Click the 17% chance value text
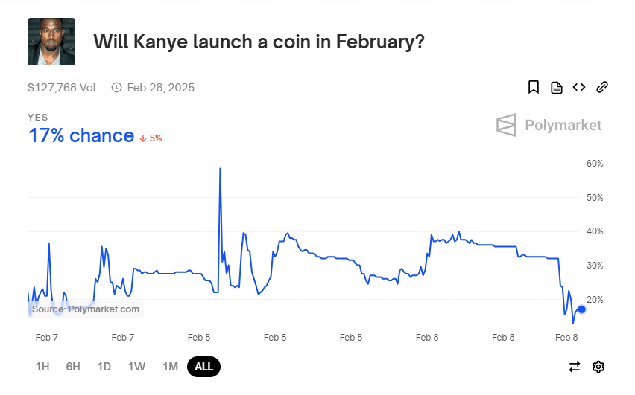635x395 pixels. (81, 136)
